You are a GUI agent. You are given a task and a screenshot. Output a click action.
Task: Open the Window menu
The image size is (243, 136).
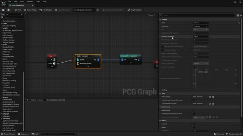click(x=30, y=2)
